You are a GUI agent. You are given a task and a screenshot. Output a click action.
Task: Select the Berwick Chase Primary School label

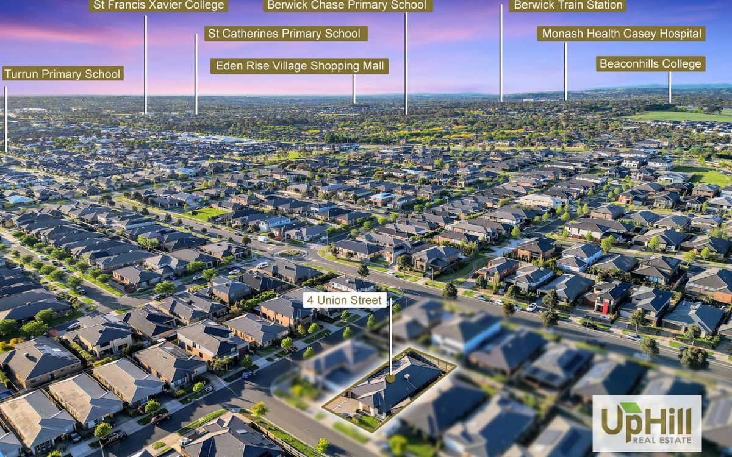(348, 5)
